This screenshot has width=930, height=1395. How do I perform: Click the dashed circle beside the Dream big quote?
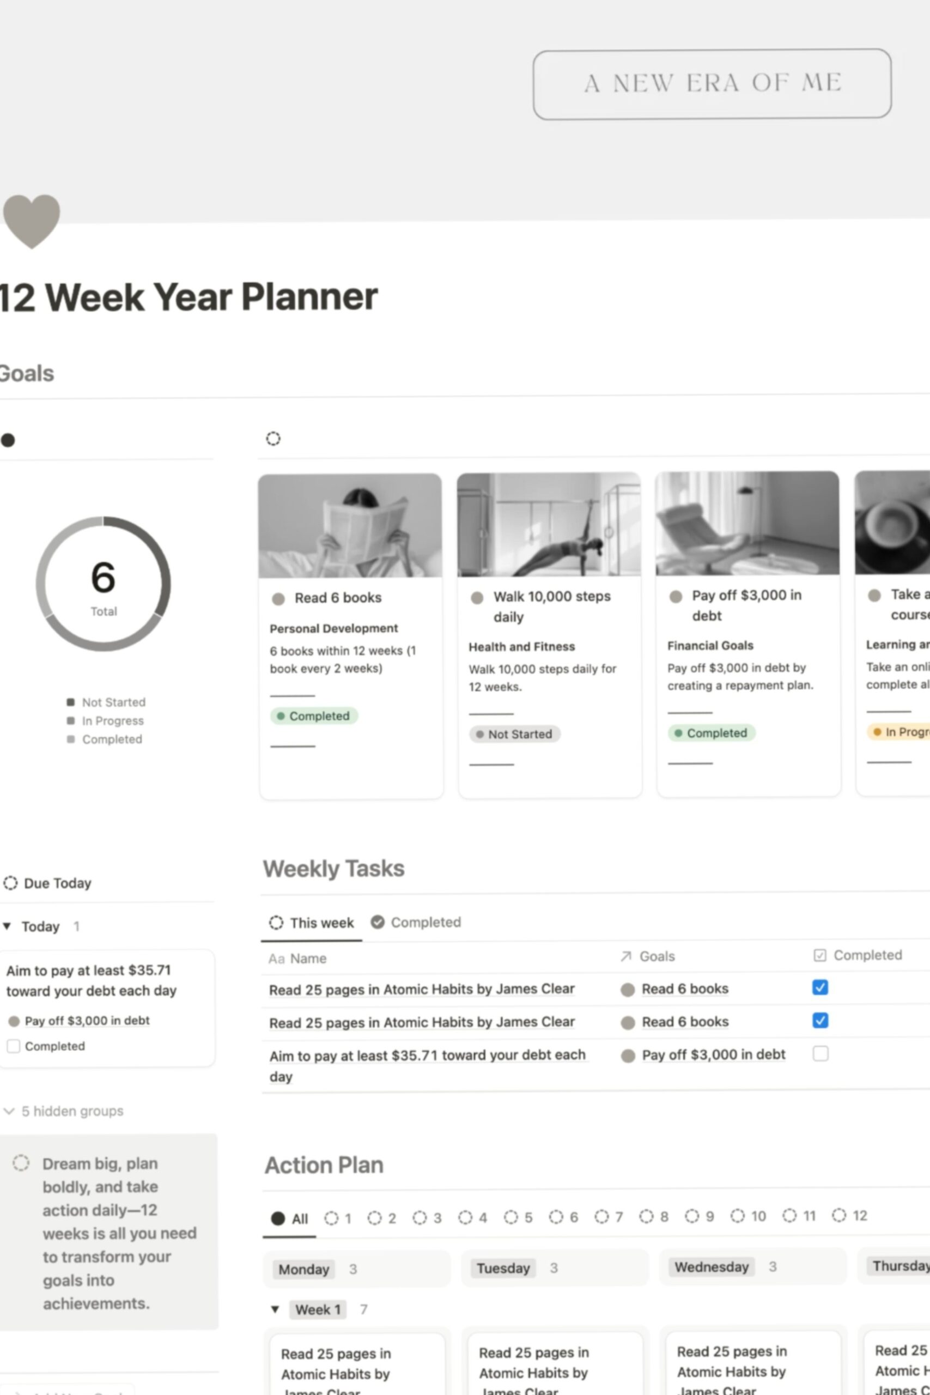click(x=21, y=1163)
